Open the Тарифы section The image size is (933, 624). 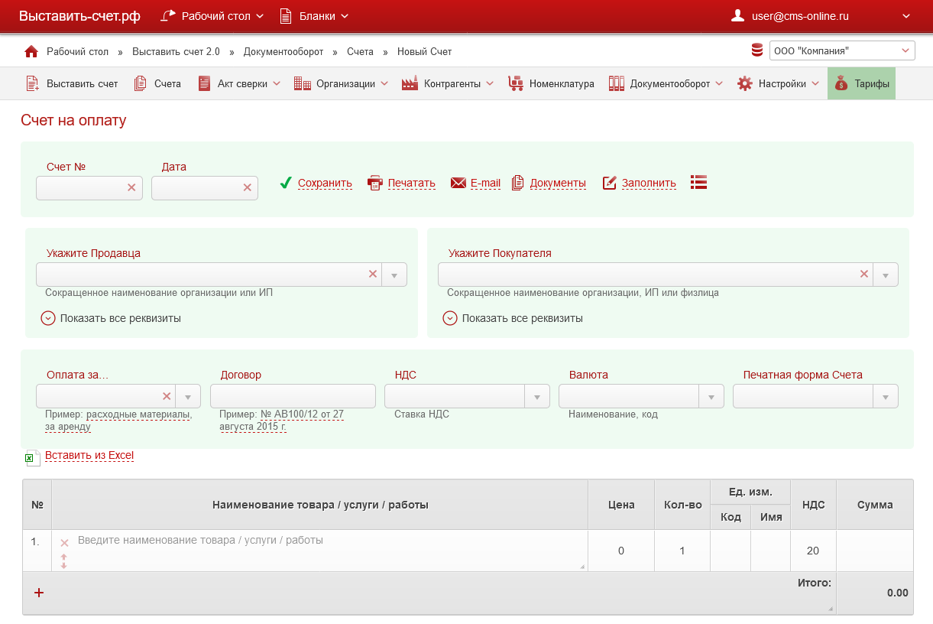point(861,83)
